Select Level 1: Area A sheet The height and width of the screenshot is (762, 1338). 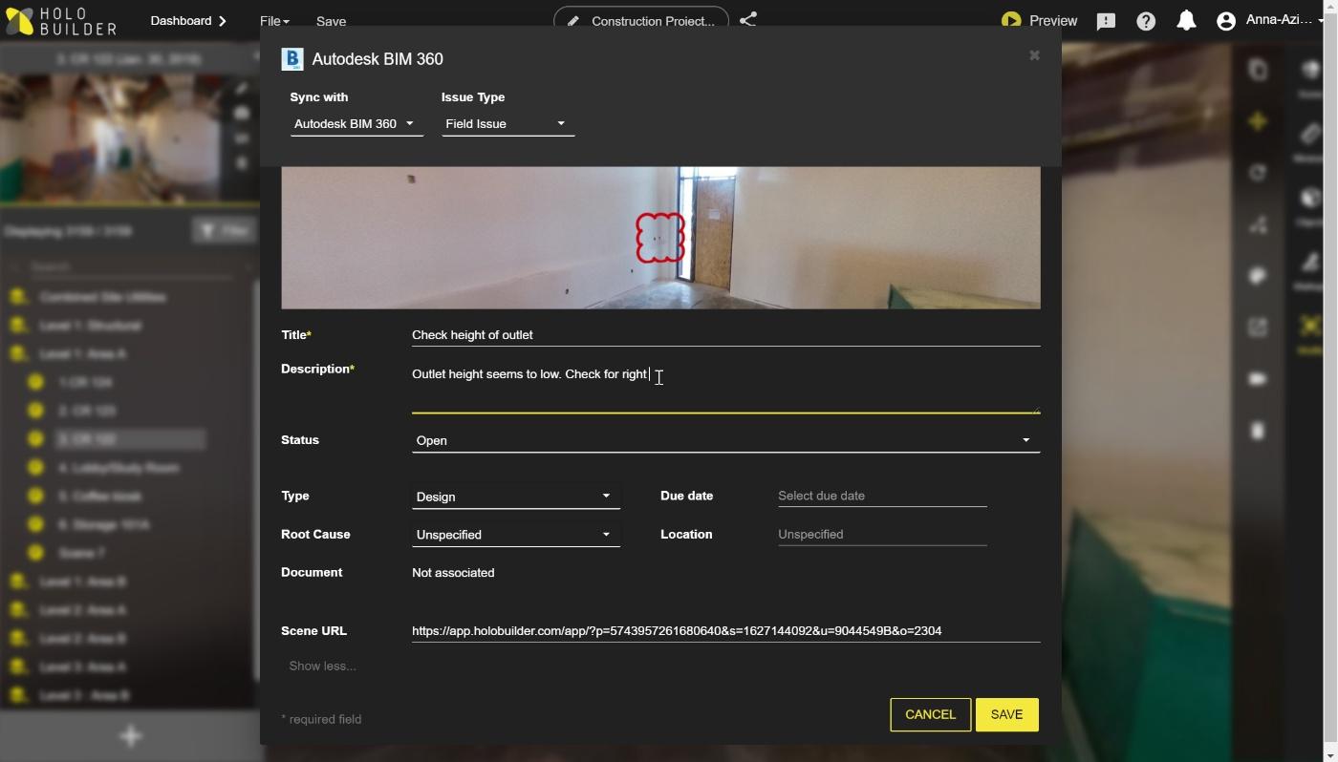82,354
